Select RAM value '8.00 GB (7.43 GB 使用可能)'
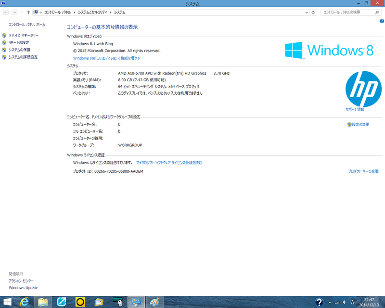 coord(142,80)
